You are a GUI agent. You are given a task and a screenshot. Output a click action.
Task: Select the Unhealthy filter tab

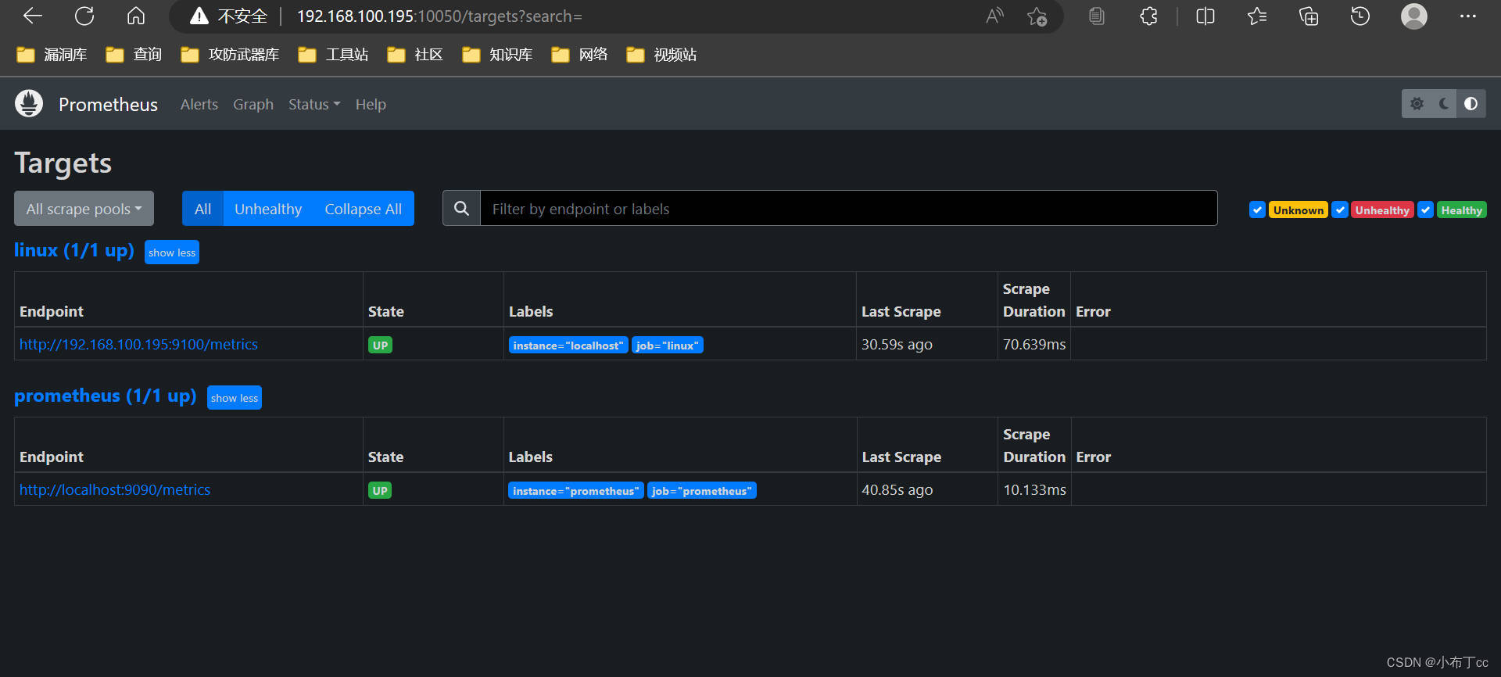[268, 208]
